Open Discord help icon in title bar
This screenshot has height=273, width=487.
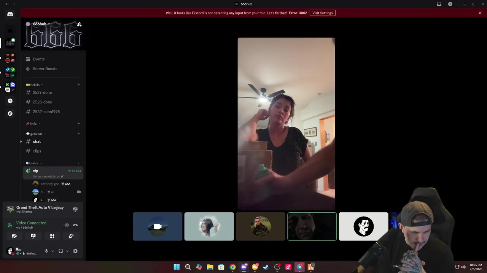click(450, 4)
